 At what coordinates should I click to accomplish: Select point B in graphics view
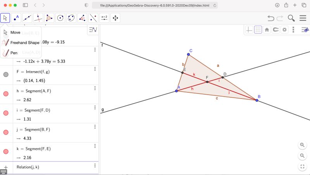257,100
